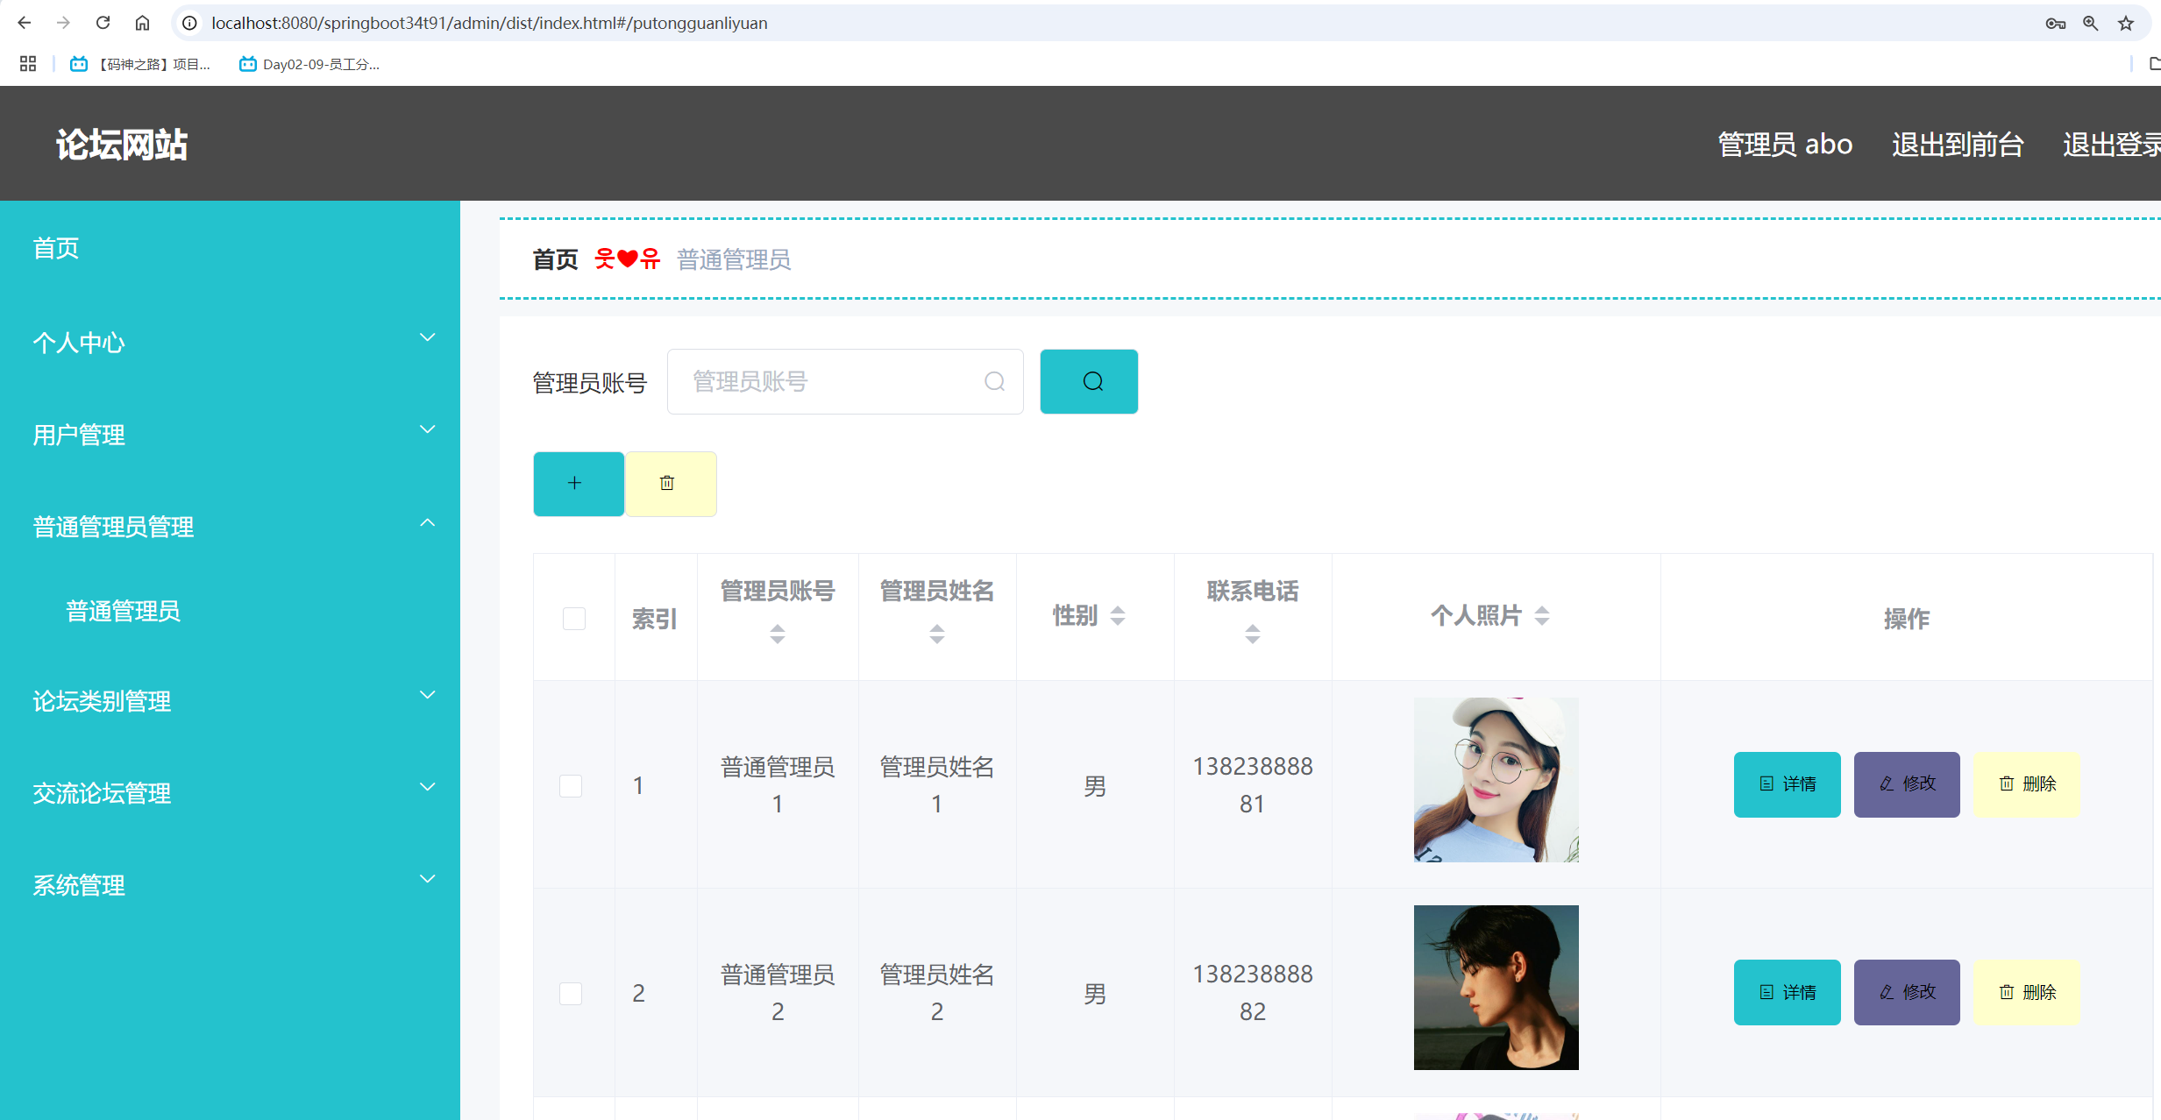Click the browser reload icon
The height and width of the screenshot is (1120, 2161).
tap(103, 22)
